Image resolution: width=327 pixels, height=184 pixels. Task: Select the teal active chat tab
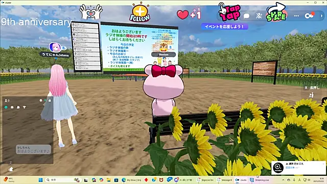pyautogui.click(x=6, y=107)
